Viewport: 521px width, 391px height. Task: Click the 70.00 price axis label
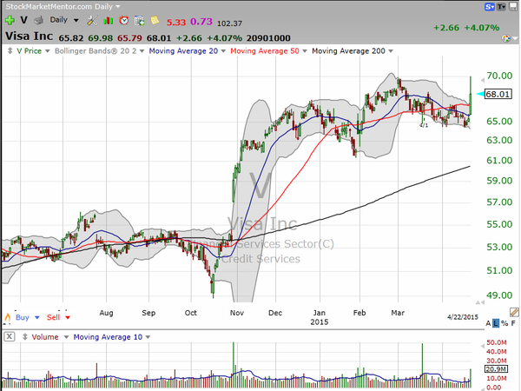point(499,76)
